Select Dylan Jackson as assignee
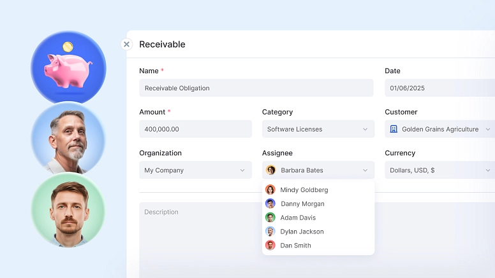 click(x=318, y=232)
